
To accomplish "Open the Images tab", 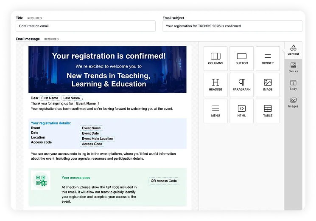I will point(293,102).
